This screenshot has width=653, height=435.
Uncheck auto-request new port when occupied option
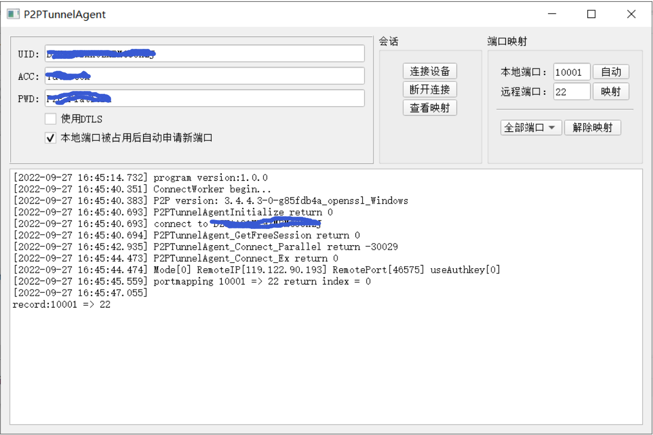pos(50,138)
